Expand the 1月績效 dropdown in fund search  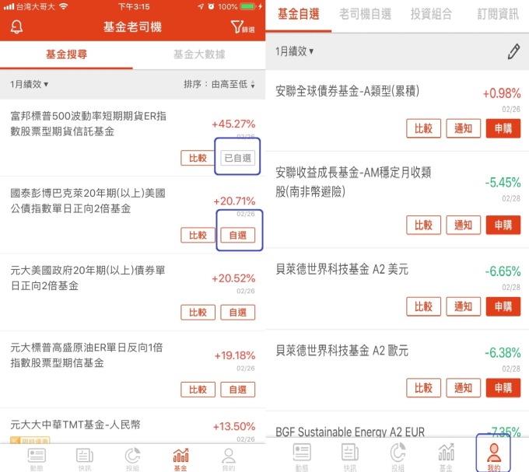(x=30, y=84)
